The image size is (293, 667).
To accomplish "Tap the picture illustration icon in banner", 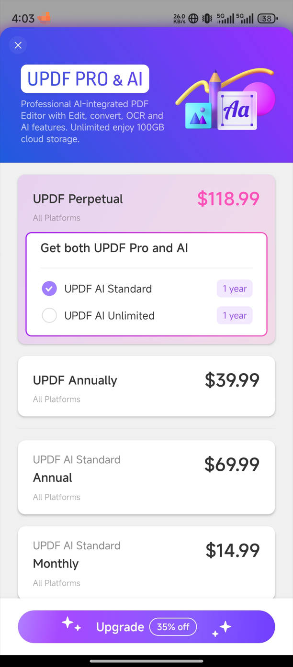I will tap(198, 115).
